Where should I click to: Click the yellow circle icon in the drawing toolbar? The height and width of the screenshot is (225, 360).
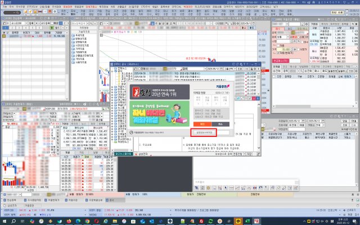pos(208,187)
